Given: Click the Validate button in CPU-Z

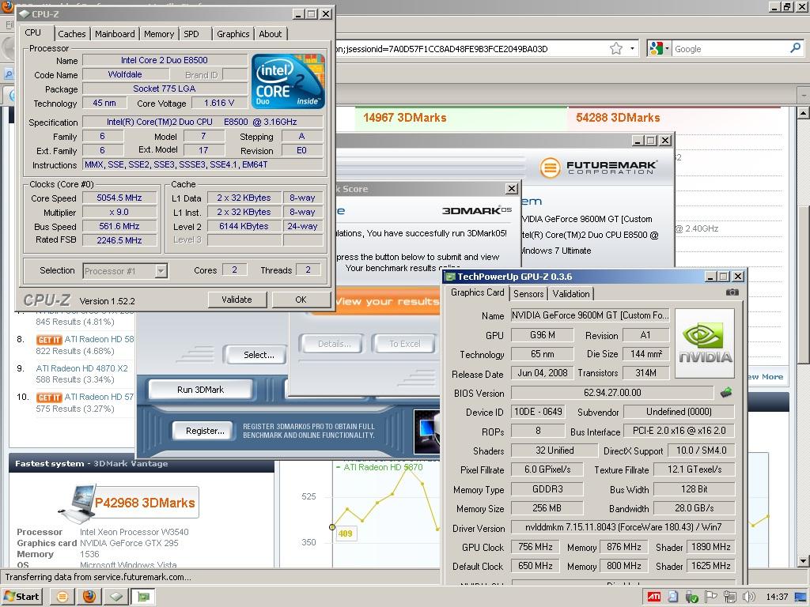Looking at the screenshot, I should tap(237, 300).
